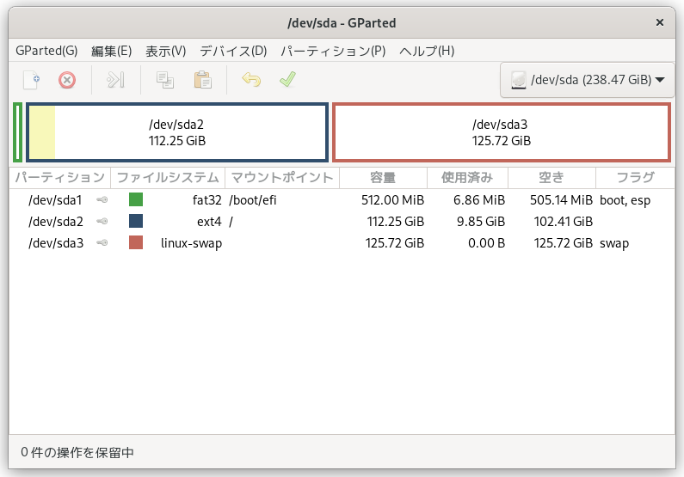
Task: Click the key lock icon on /dev/sda2 row
Action: click(x=102, y=221)
